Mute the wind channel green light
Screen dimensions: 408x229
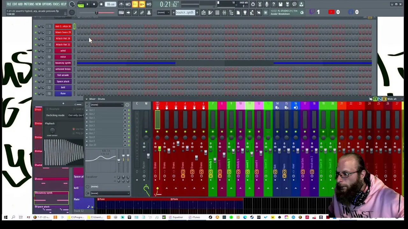coord(36,51)
